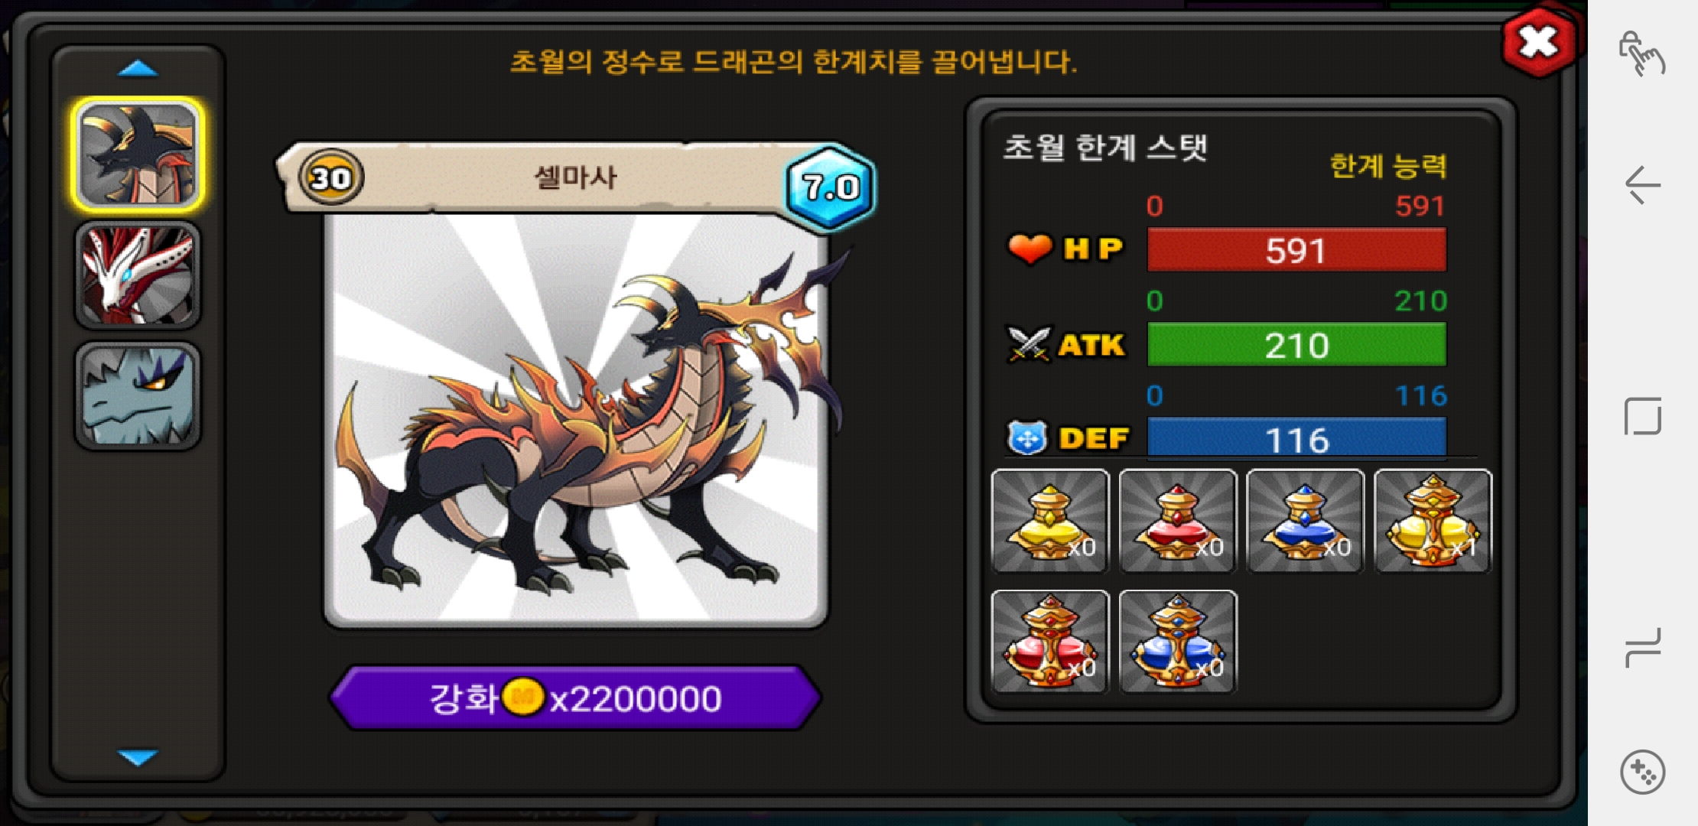
Task: Select the large yellow essence potion x1
Action: 1433,521
